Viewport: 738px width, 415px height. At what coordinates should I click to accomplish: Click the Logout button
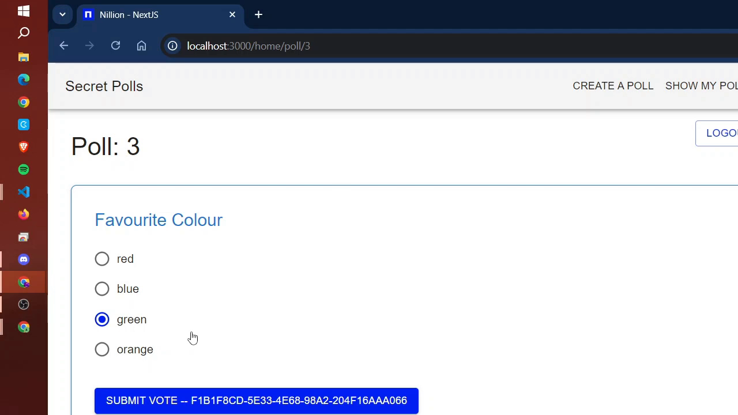[717, 133]
